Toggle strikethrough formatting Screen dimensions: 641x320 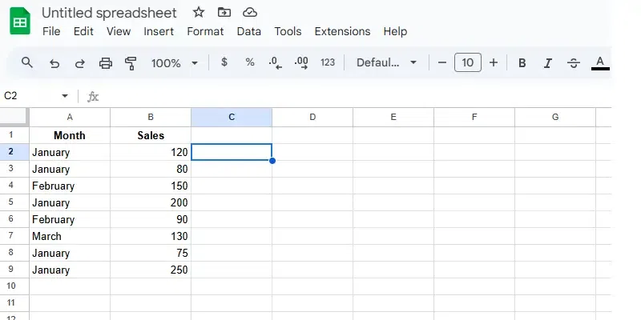[x=574, y=62]
